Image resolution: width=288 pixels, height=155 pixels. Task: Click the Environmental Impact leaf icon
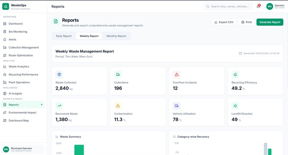click(5, 113)
